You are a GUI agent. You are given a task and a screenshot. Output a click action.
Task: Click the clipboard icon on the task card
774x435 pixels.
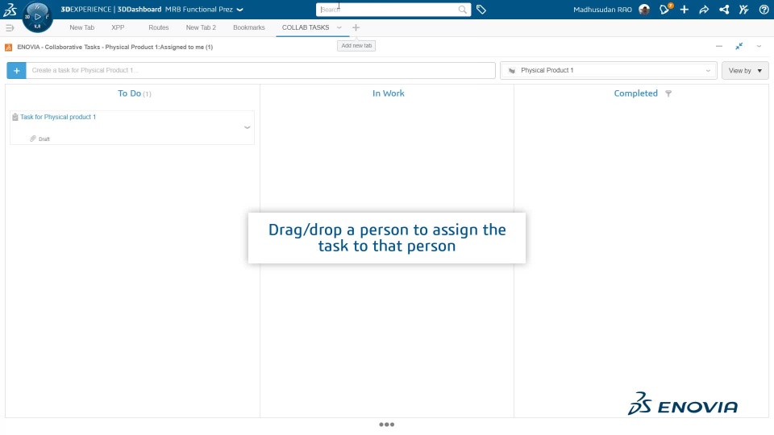click(15, 117)
